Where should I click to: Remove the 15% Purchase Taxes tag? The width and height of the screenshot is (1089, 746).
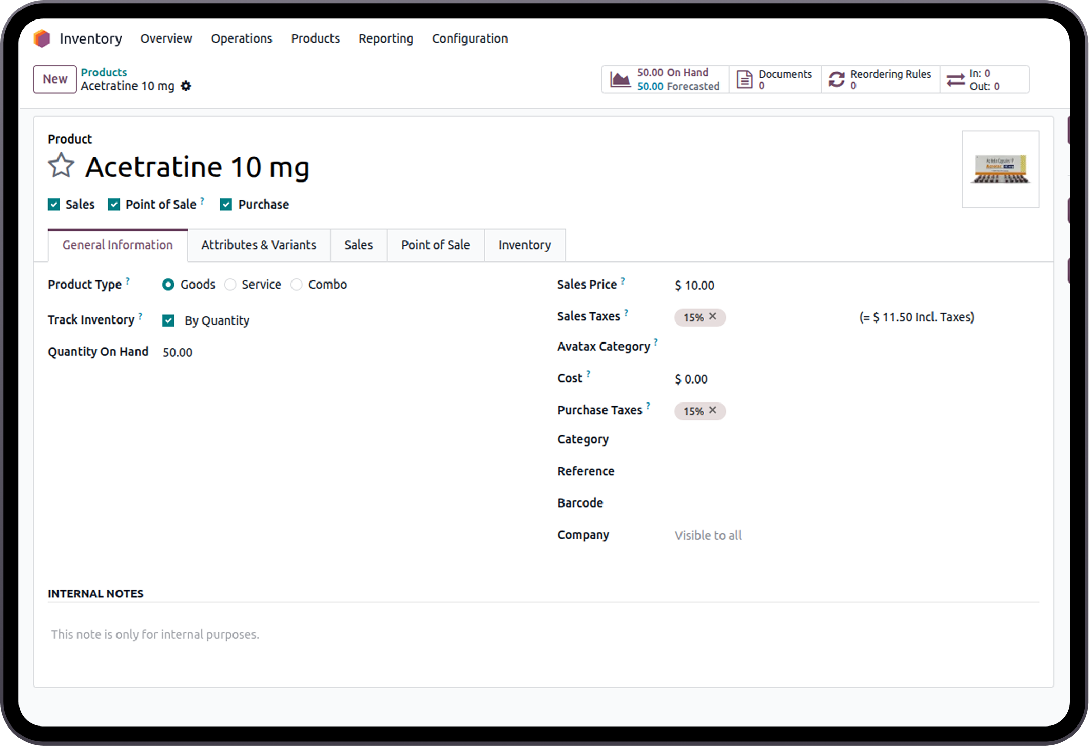click(713, 410)
